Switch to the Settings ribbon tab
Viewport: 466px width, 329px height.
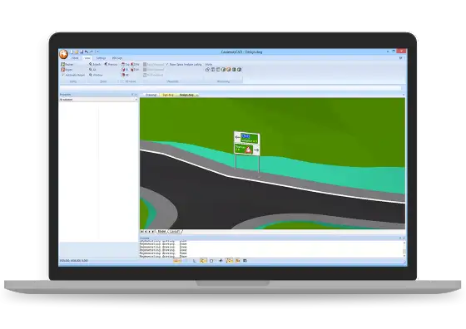click(101, 58)
